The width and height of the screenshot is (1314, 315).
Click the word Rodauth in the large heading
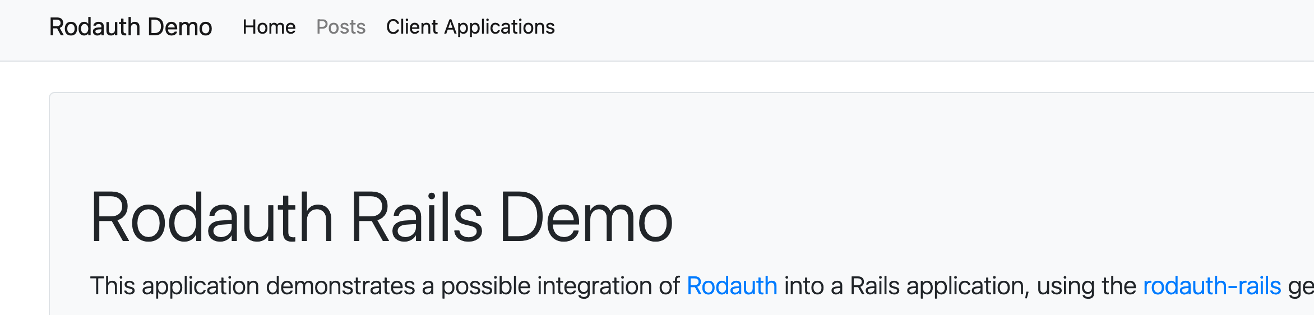tap(212, 217)
